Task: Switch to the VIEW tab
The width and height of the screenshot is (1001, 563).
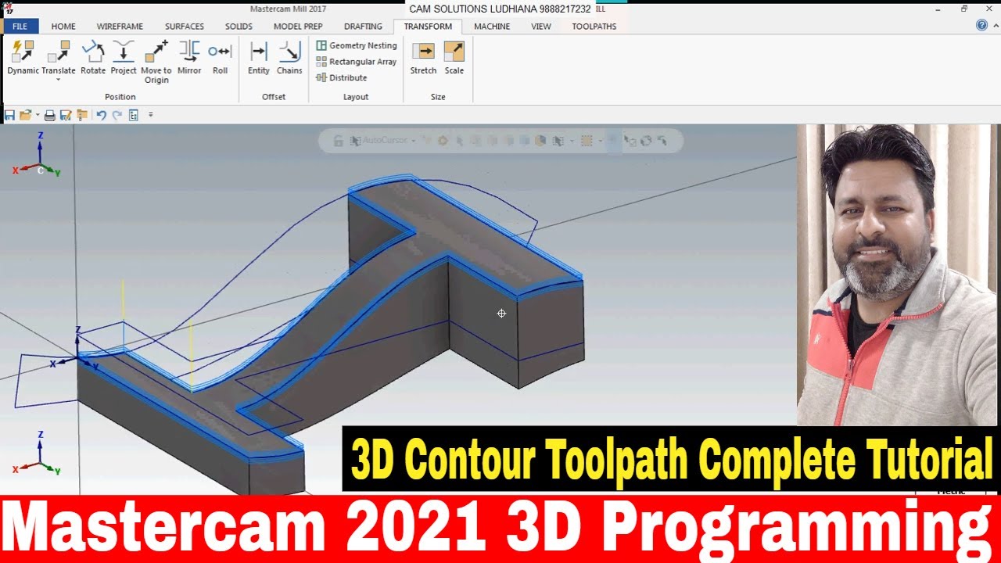Action: pyautogui.click(x=541, y=26)
